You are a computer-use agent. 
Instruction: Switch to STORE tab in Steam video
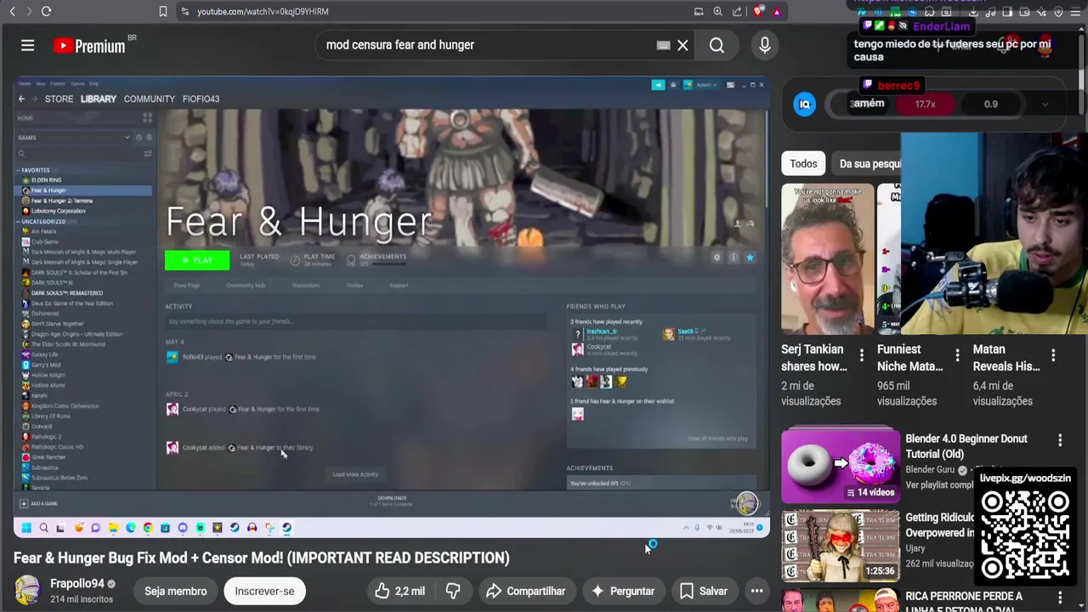(x=59, y=99)
